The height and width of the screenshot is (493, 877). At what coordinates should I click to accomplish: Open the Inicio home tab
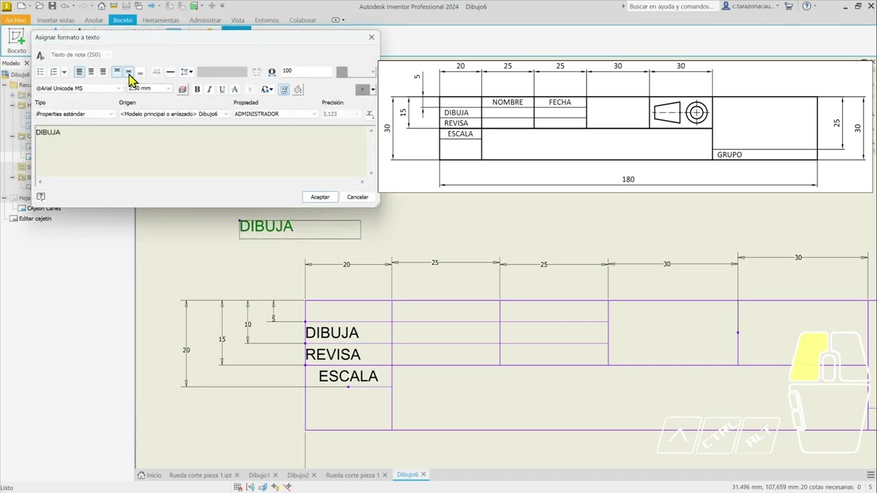[x=149, y=475]
